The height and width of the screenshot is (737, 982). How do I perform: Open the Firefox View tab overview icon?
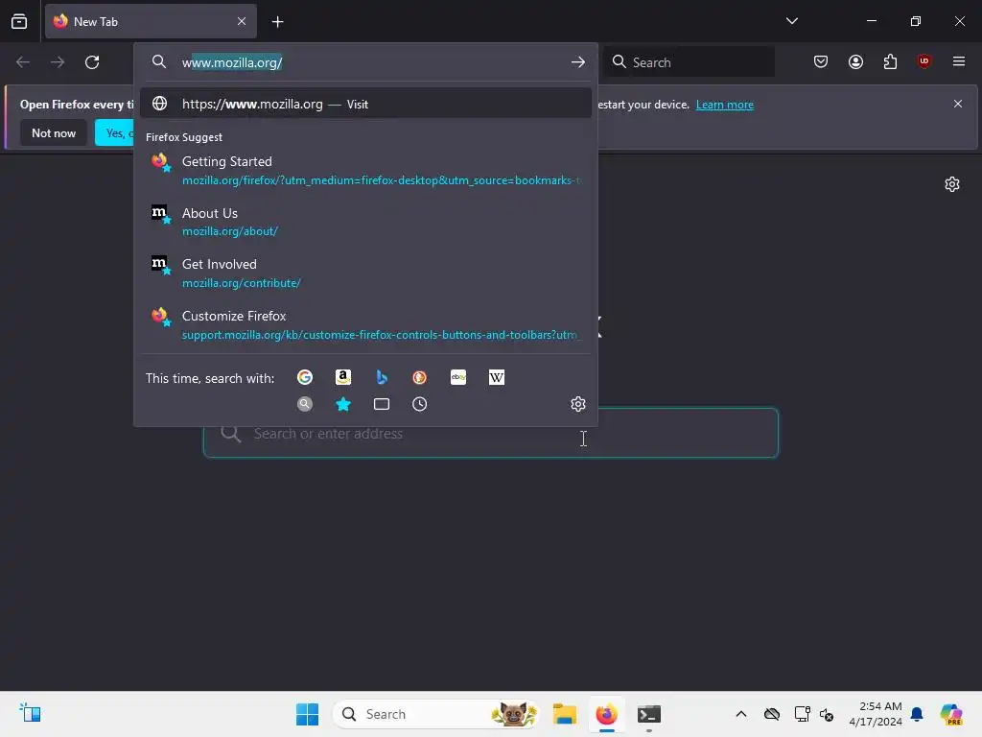(19, 21)
